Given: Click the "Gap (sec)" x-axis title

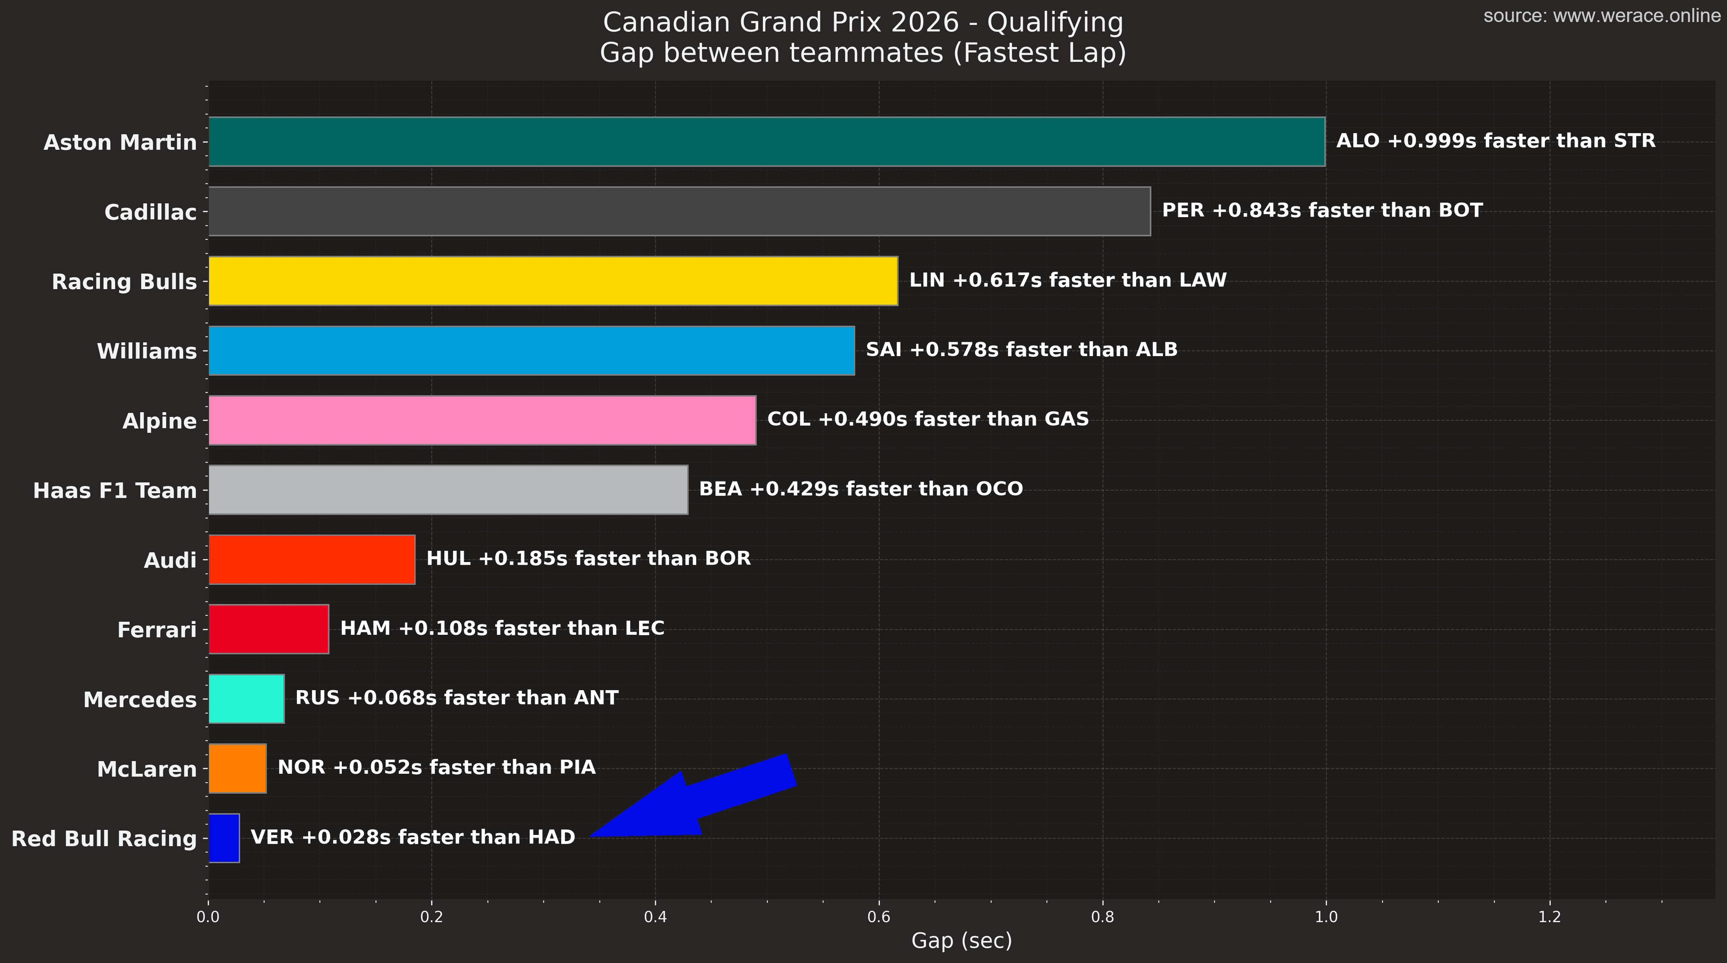Looking at the screenshot, I should [x=962, y=941].
